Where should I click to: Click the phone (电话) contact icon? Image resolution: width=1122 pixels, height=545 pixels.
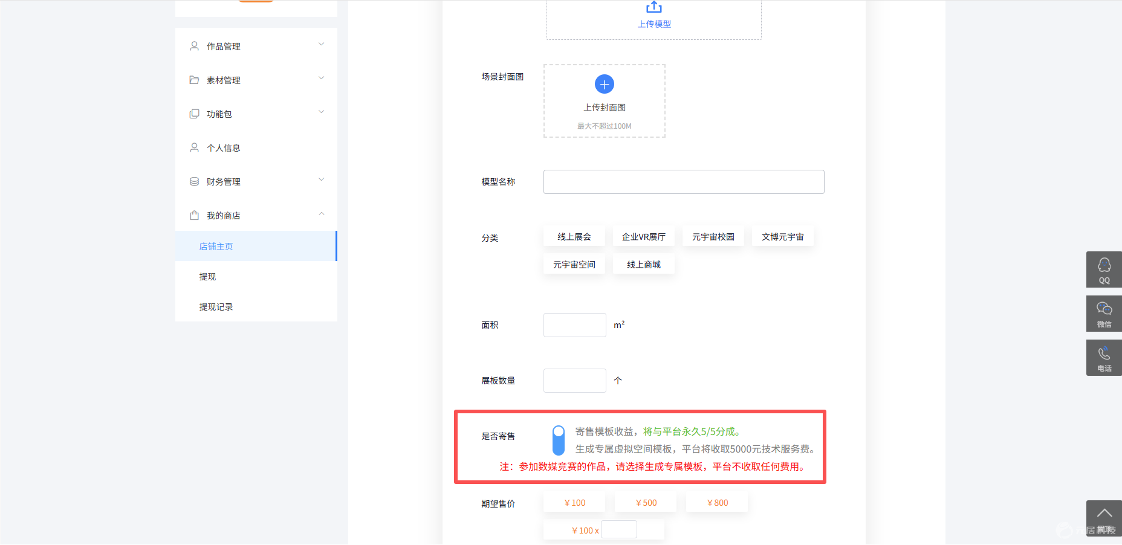(1104, 358)
